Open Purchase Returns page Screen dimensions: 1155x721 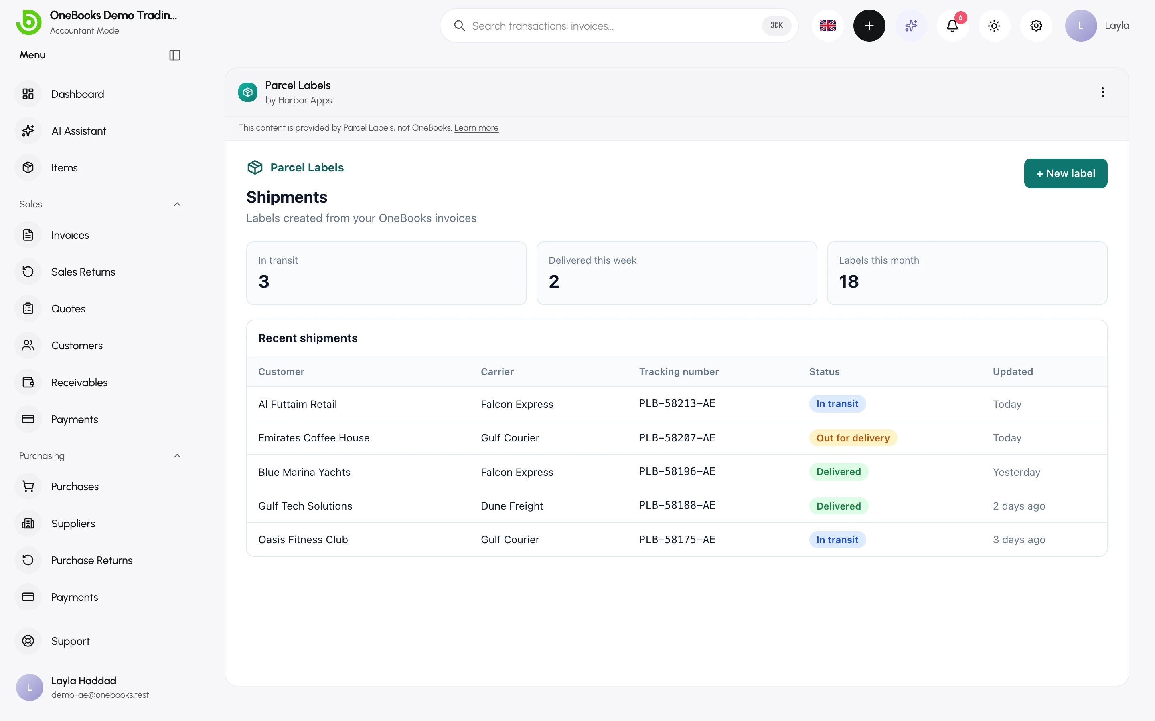[x=91, y=560]
